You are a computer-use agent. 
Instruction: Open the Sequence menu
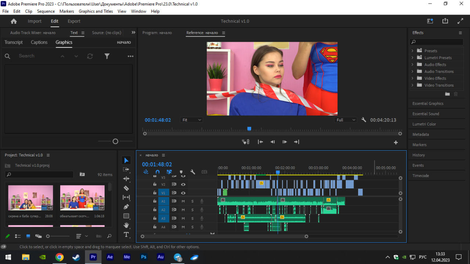(x=46, y=11)
